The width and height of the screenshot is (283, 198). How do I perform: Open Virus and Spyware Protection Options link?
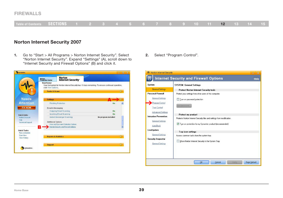coord(63,124)
